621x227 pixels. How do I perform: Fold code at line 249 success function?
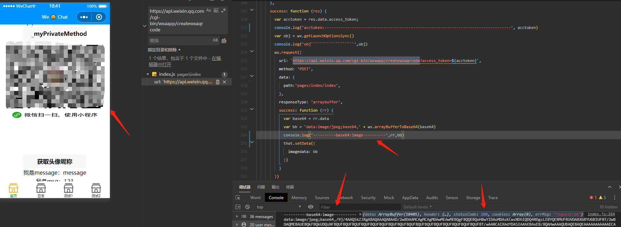(252, 10)
